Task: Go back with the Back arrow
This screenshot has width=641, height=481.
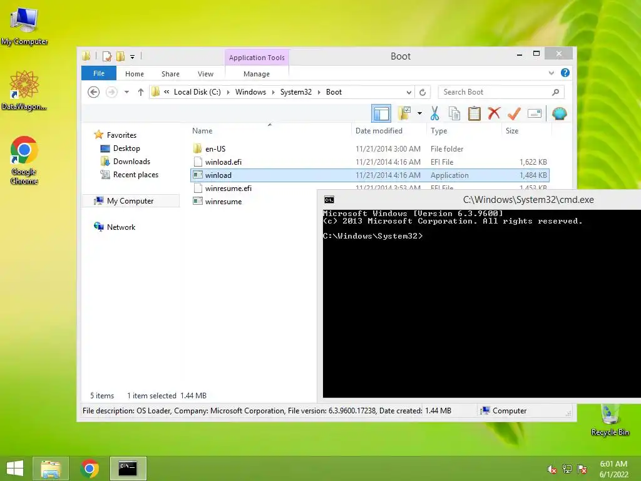Action: click(x=94, y=92)
